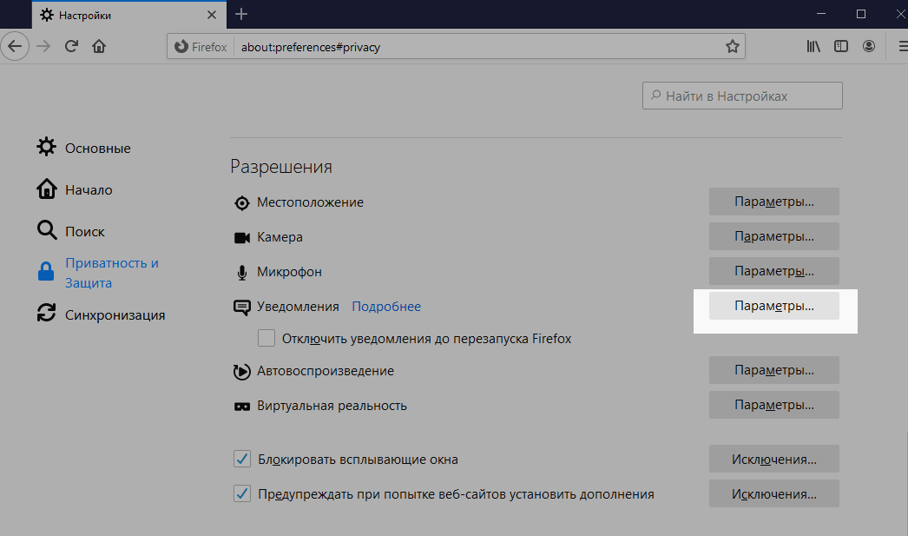The width and height of the screenshot is (908, 536).
Task: Click the Микрофон microphone icon
Action: [241, 273]
